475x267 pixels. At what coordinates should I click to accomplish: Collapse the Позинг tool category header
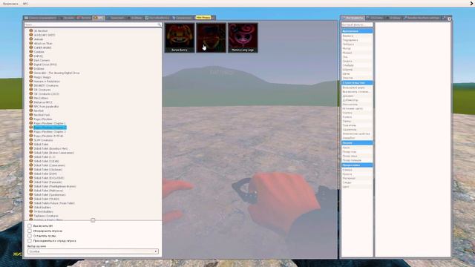pos(357,142)
